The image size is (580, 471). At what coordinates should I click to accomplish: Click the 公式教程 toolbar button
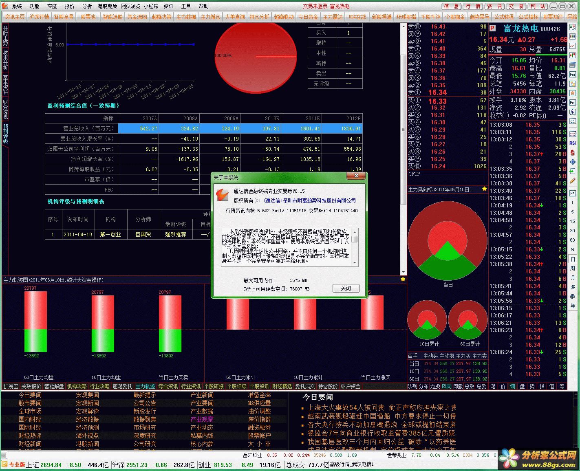coord(504,17)
